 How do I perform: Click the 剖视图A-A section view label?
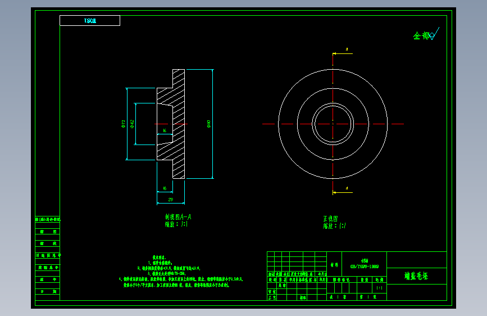pos(178,217)
